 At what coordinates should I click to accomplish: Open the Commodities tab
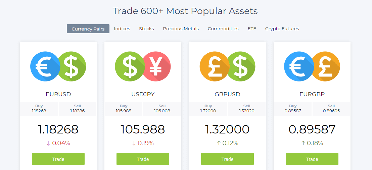point(223,29)
